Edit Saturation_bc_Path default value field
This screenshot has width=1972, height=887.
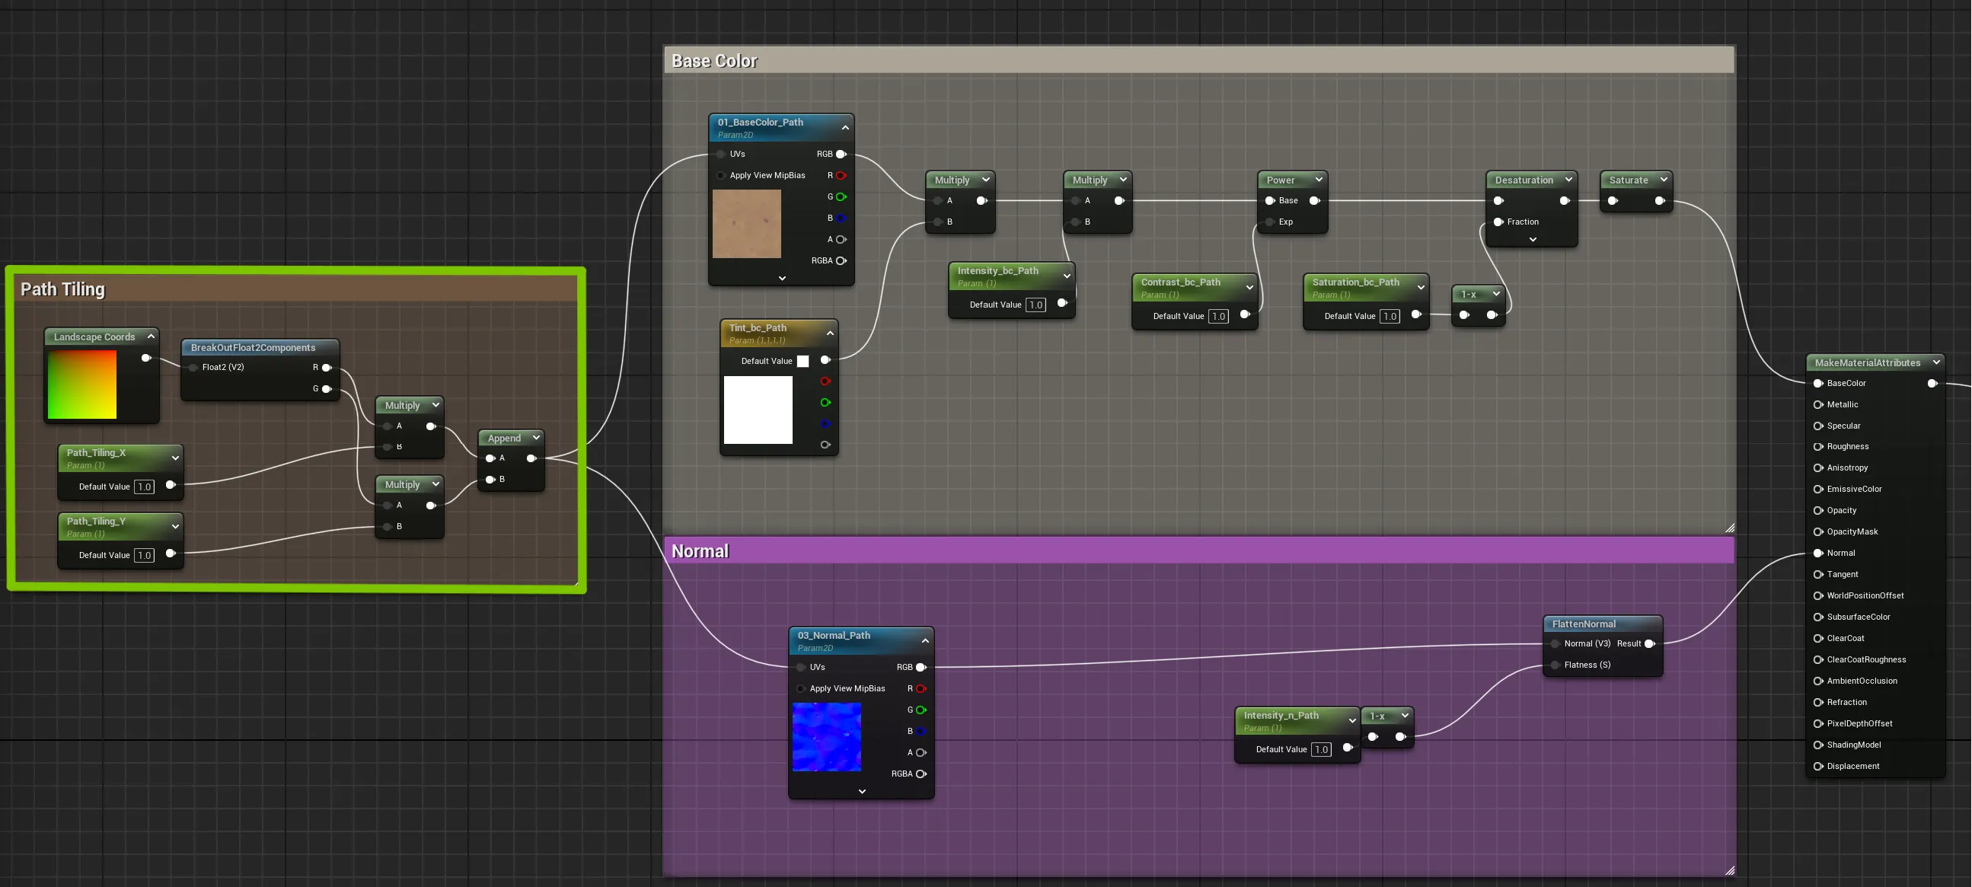(x=1390, y=317)
